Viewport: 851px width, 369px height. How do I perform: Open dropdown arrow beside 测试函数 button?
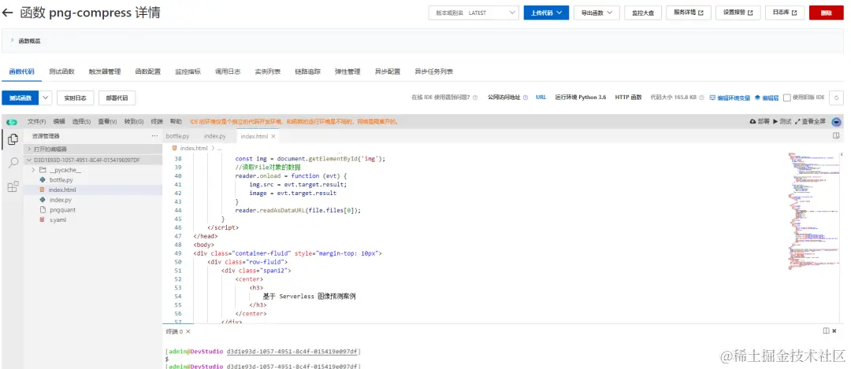pos(46,98)
